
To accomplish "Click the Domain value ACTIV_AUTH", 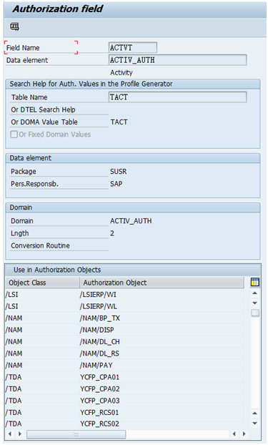I will point(131,221).
